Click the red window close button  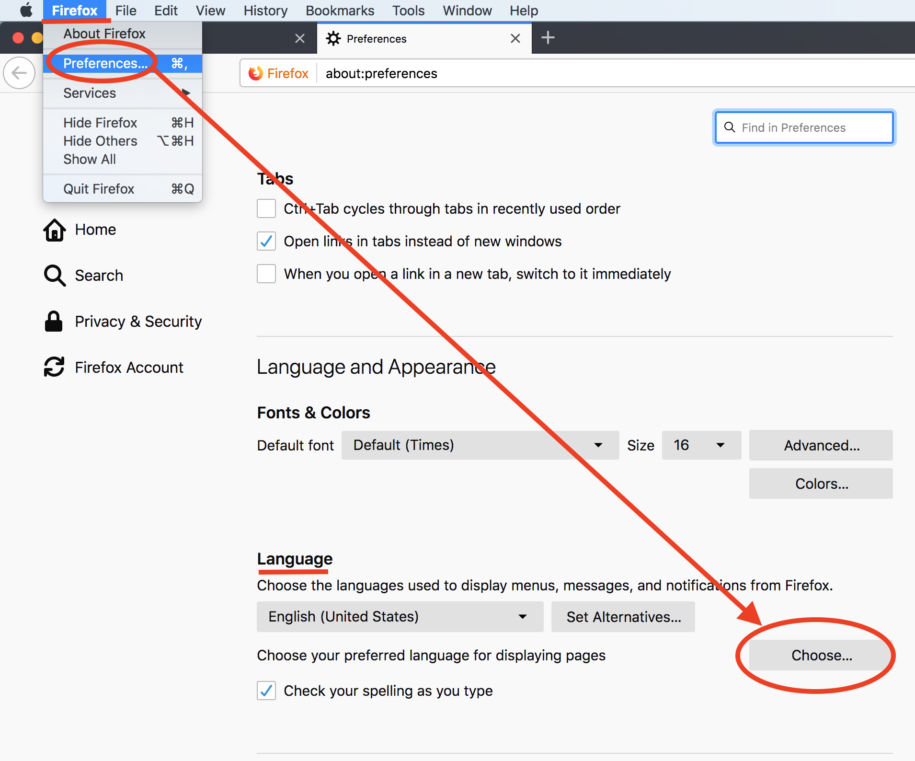(18, 38)
